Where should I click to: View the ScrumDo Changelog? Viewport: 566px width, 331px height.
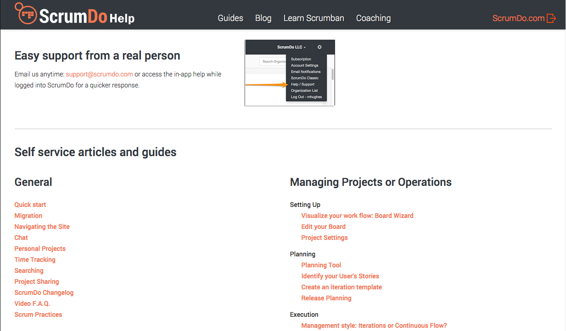tap(44, 293)
